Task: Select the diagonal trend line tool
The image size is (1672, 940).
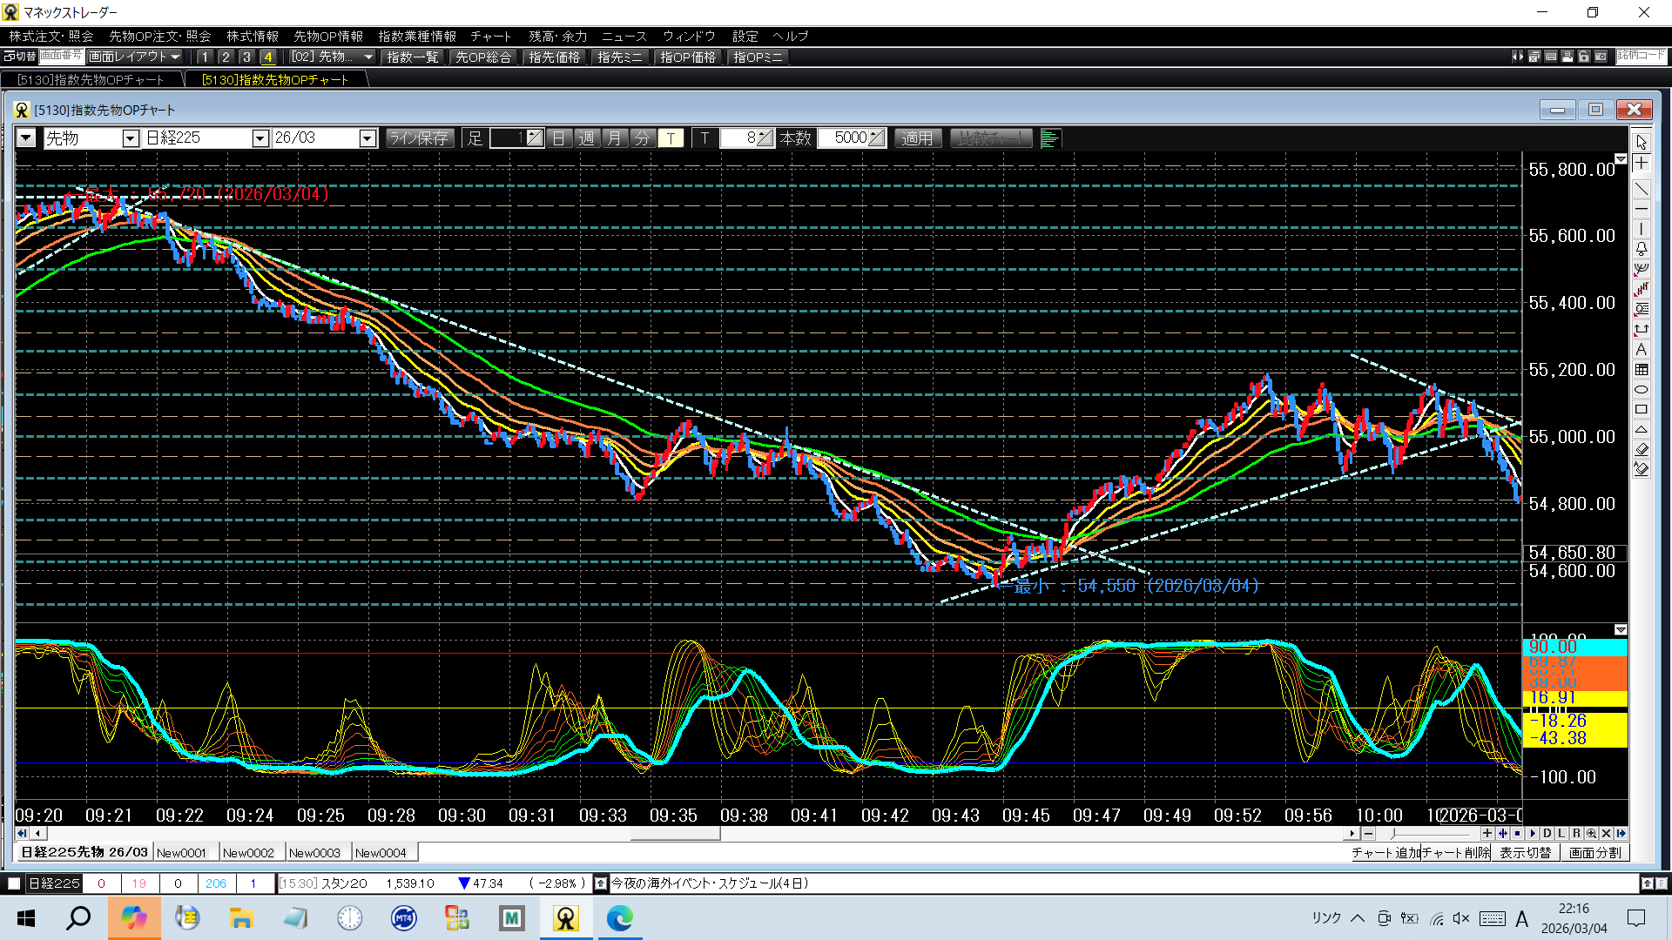Action: 1642,189
